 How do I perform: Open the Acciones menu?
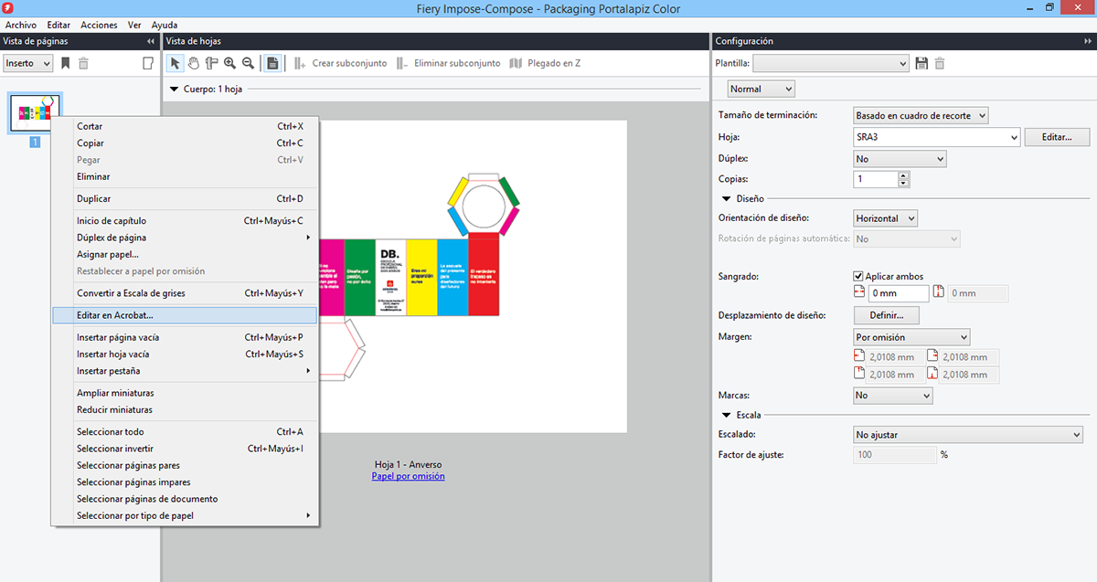(x=99, y=25)
